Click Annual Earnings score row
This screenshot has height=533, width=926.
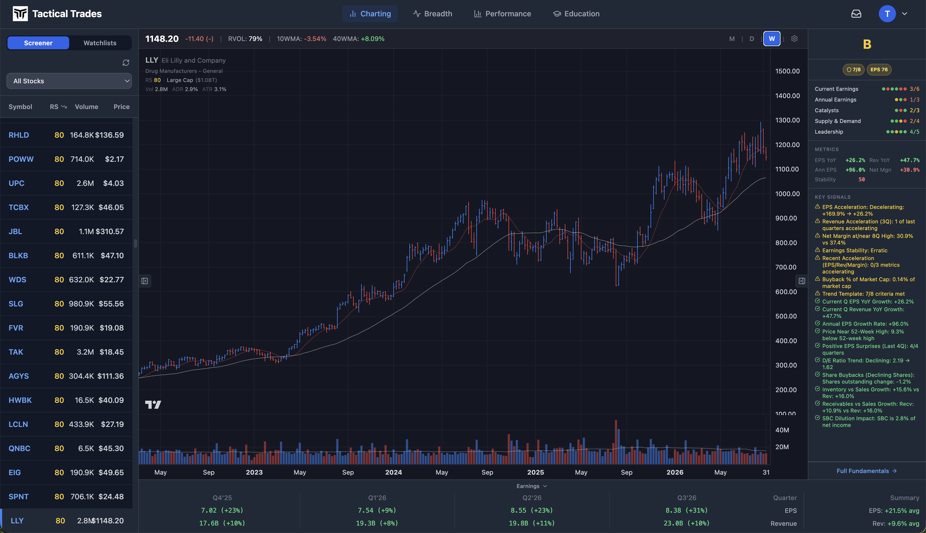coord(867,100)
